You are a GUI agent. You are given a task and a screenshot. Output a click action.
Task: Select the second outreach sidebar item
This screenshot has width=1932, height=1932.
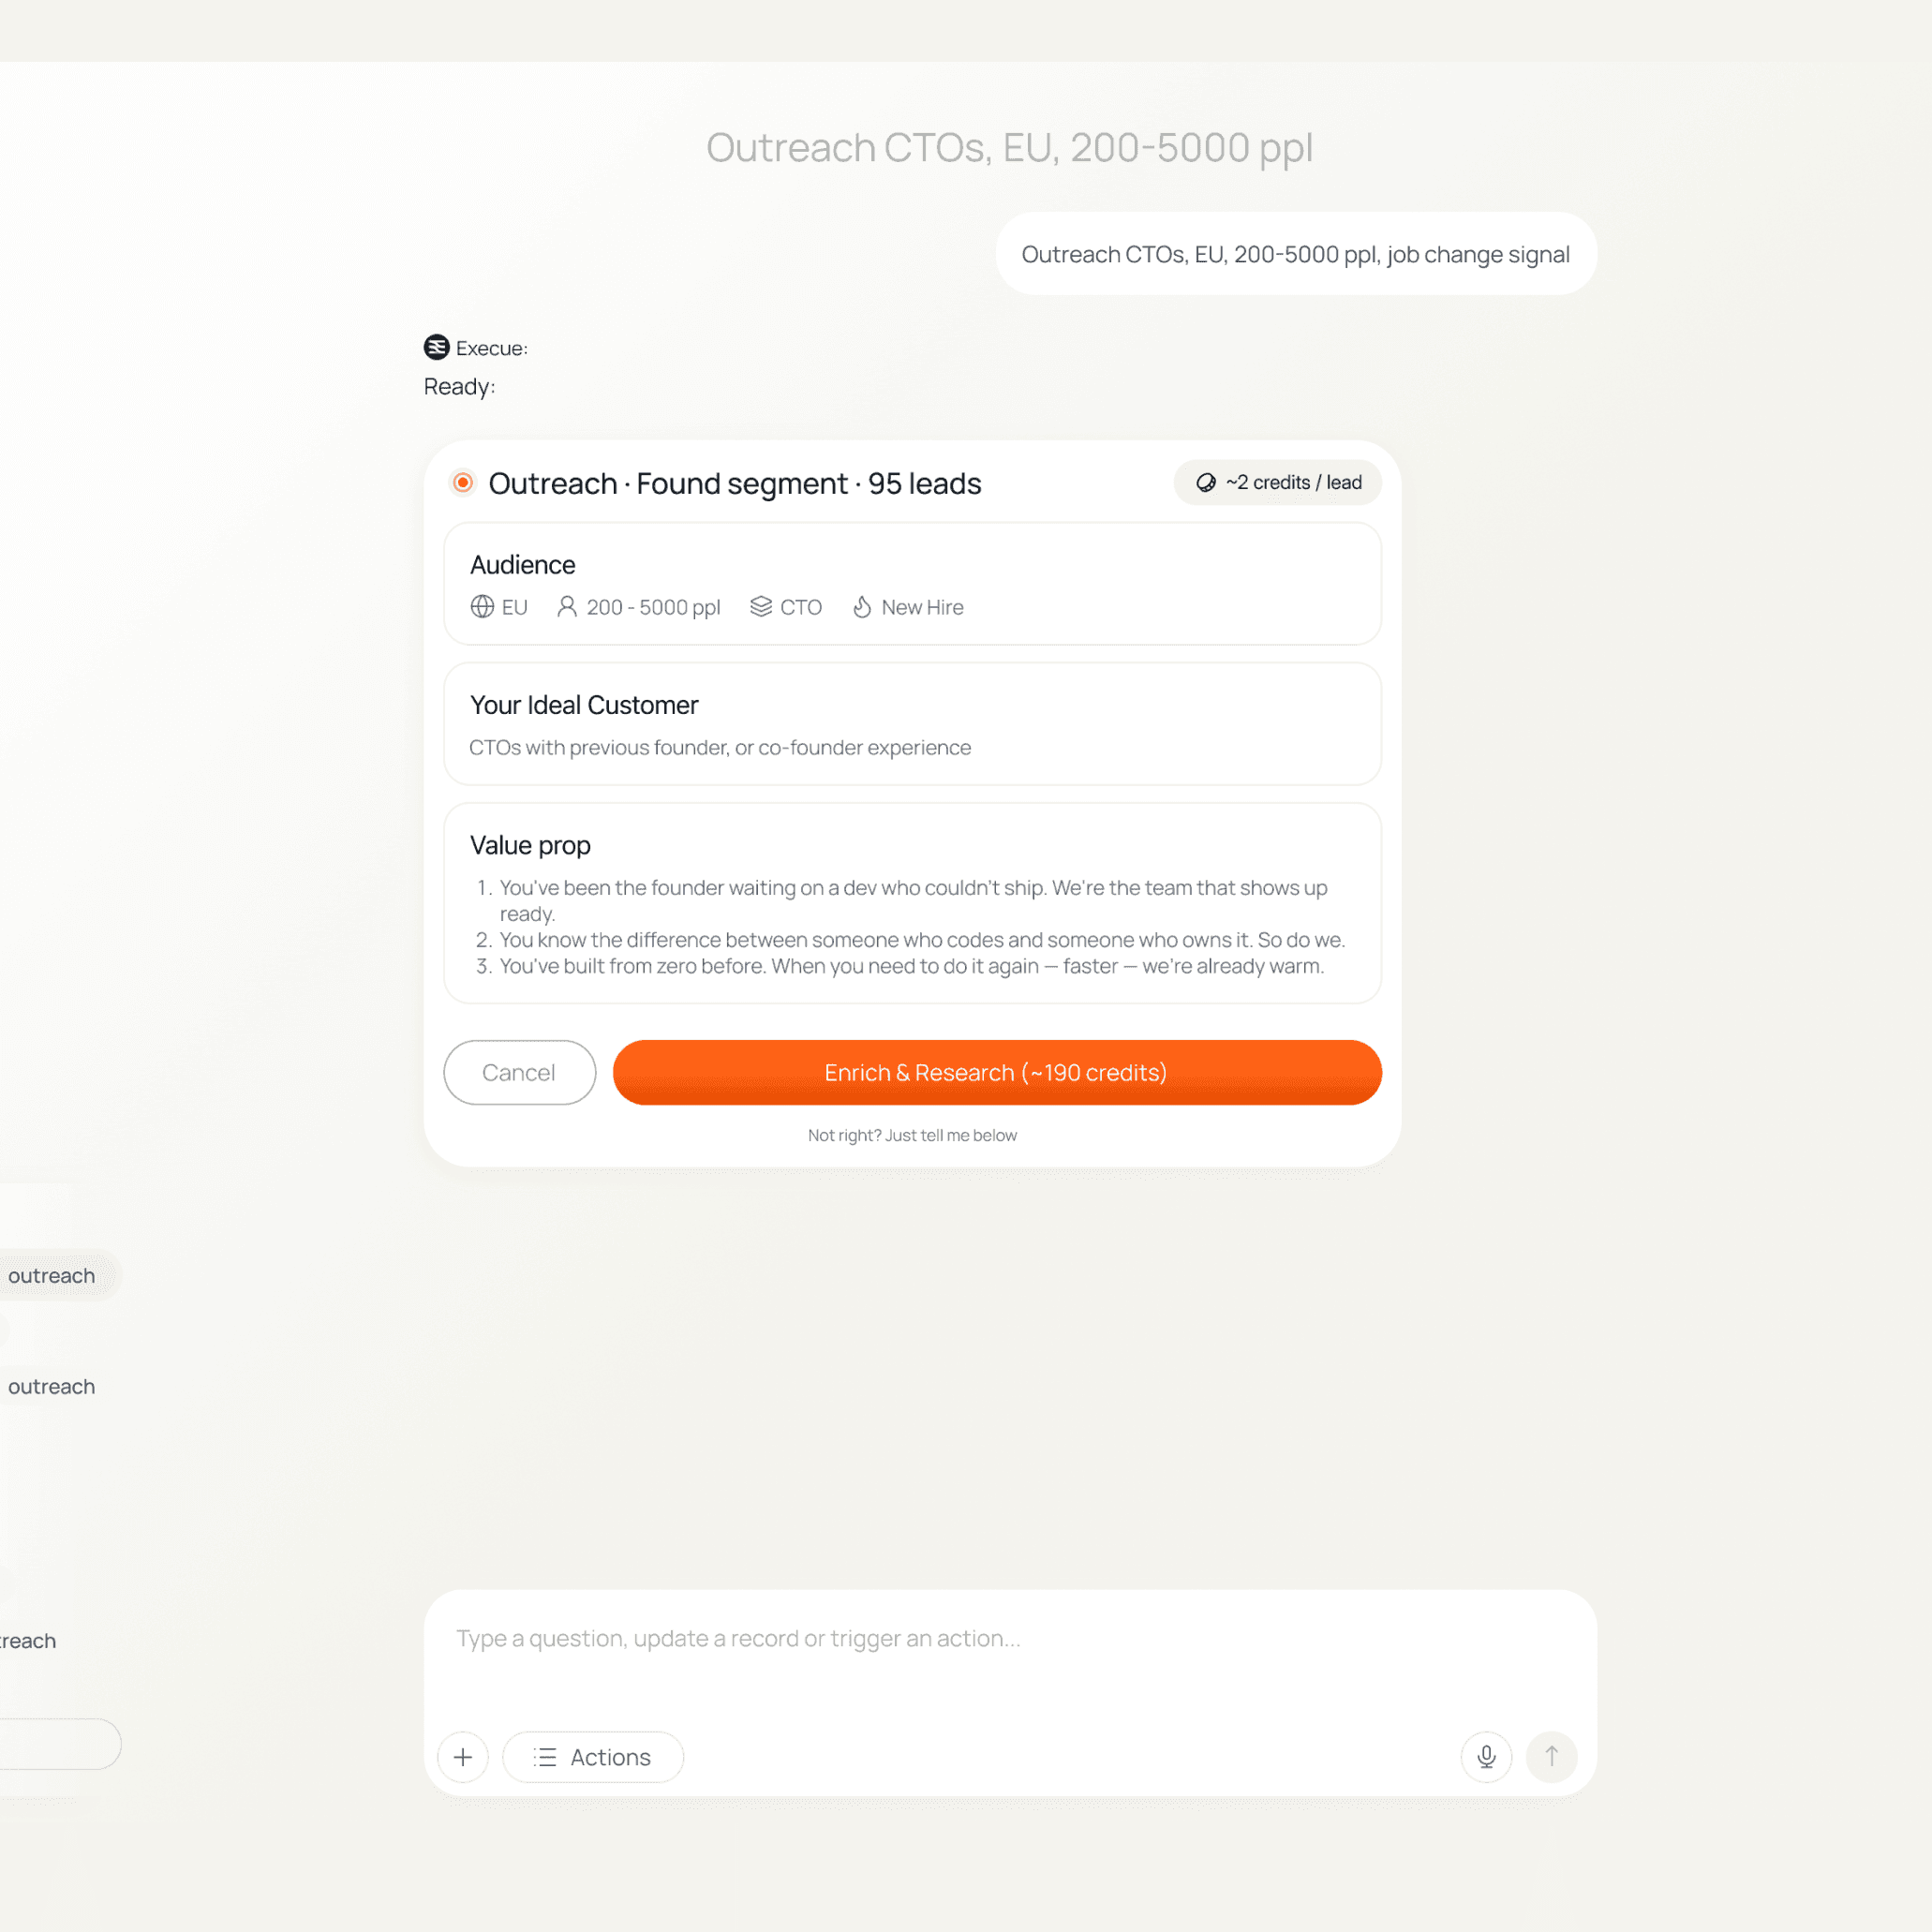pos(52,1387)
